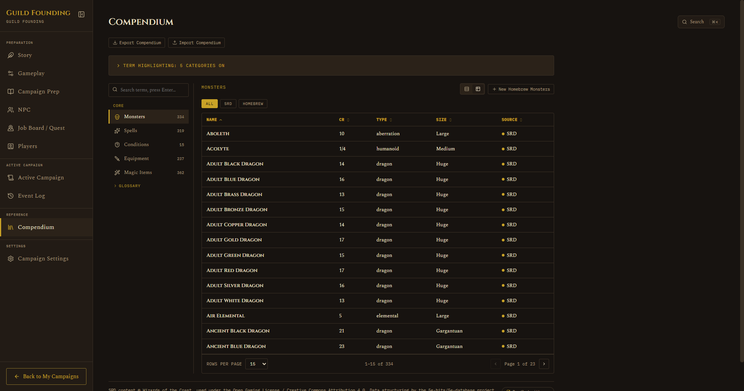
Task: Open Adult Bronze Dragon entry
Action: click(378, 210)
